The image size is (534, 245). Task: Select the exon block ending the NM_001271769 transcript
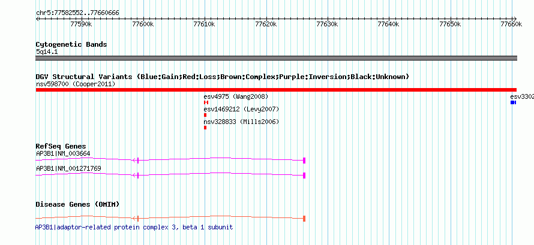tap(304, 176)
